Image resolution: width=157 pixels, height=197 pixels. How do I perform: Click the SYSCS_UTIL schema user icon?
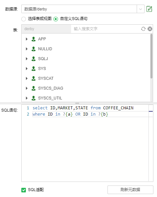(33, 98)
